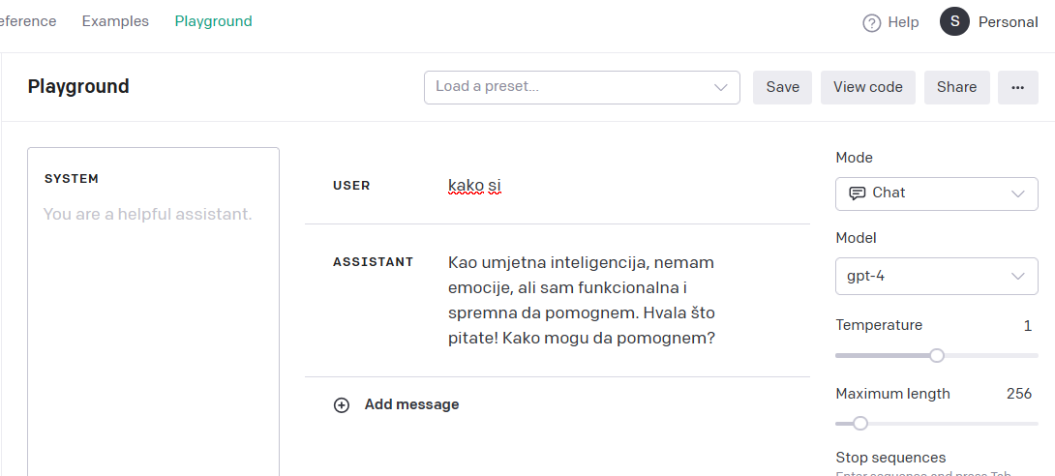Open the Model dropdown showing gpt-4
Viewport: 1055px width, 476px height.
tap(937, 276)
